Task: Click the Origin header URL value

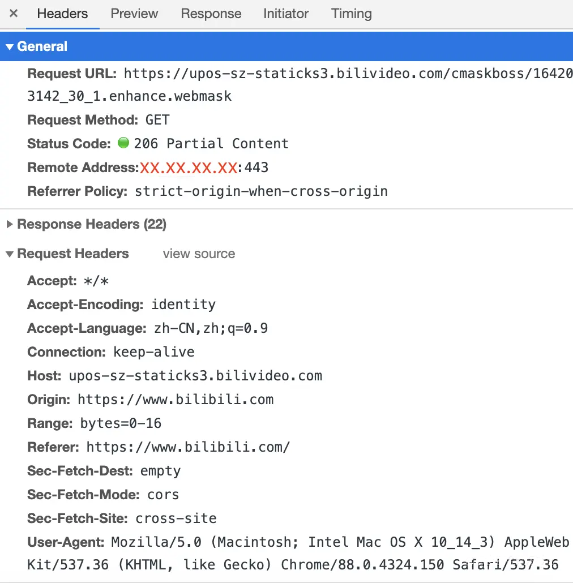Action: point(176,400)
